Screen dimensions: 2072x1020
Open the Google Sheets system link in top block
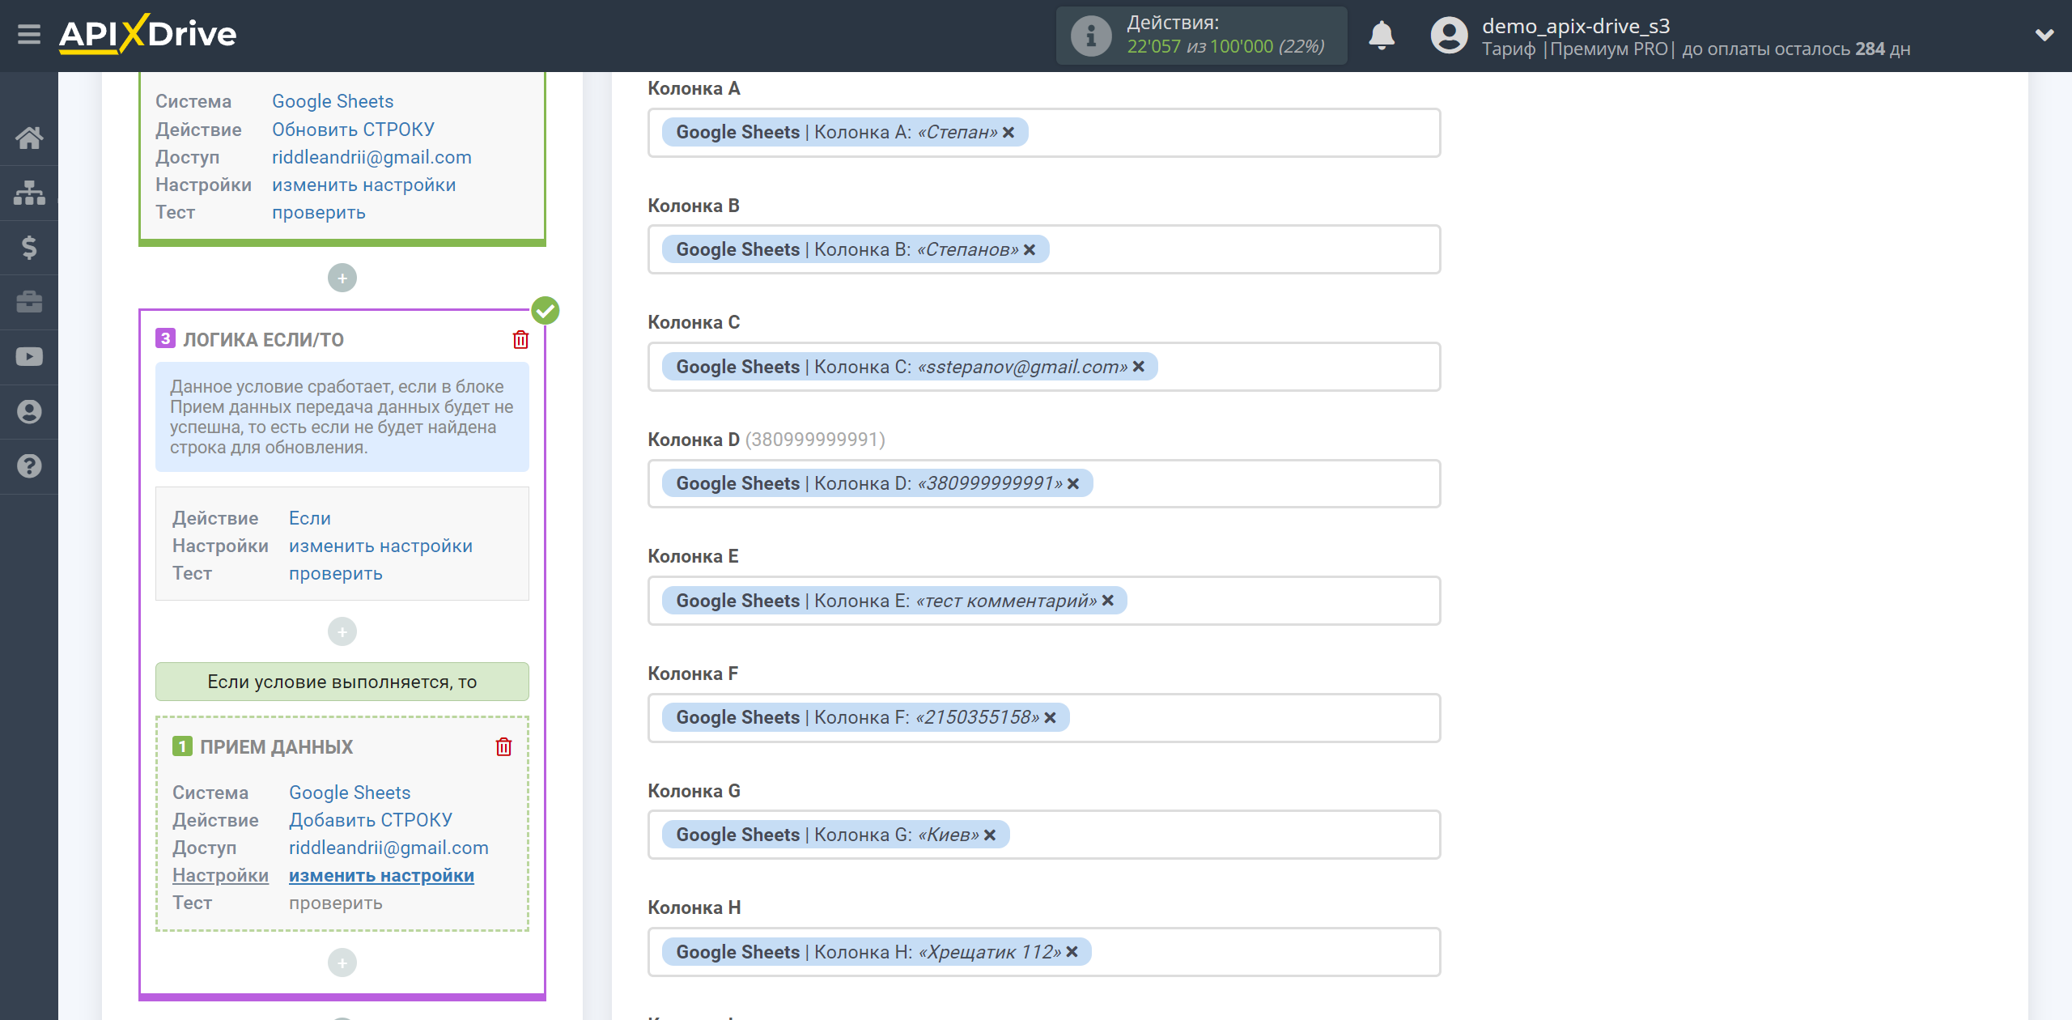tap(333, 101)
